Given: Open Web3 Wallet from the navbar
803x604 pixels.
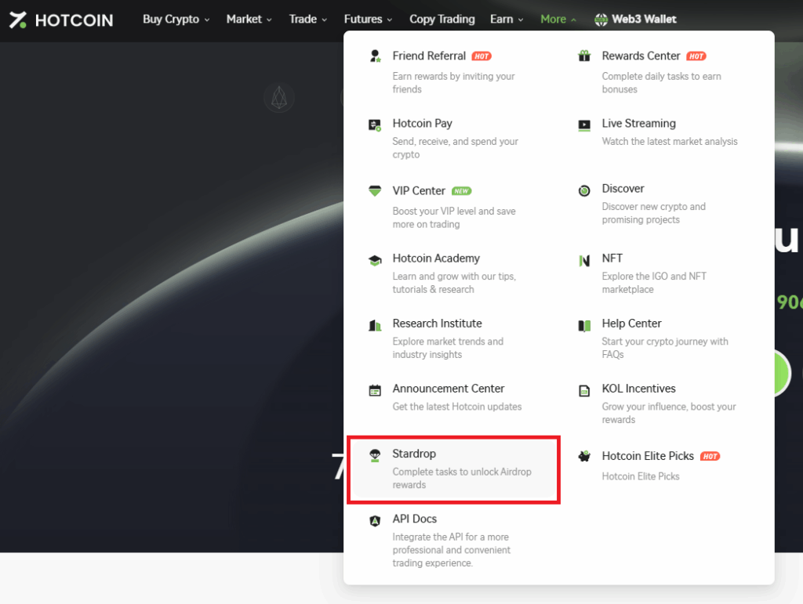Looking at the screenshot, I should pos(635,20).
